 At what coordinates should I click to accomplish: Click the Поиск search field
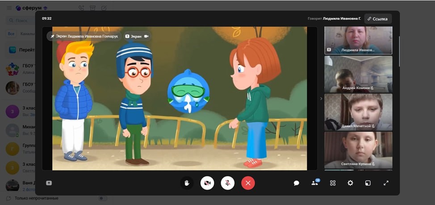coord(21,21)
